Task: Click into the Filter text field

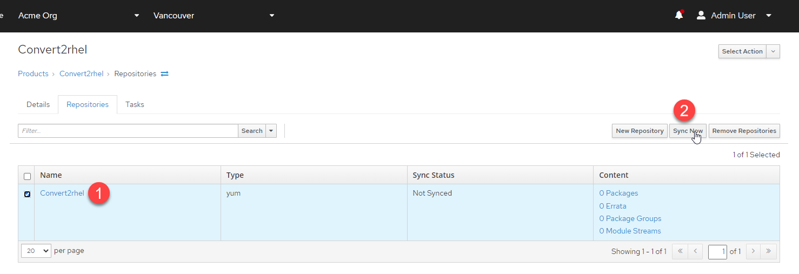Action: coord(128,131)
